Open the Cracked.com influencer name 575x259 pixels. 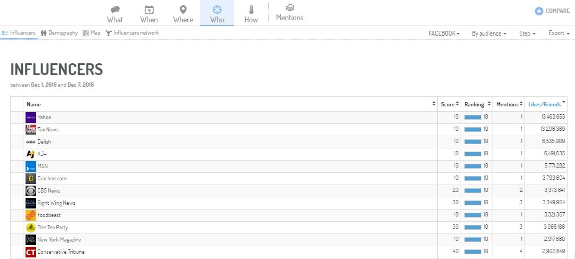[x=52, y=179]
